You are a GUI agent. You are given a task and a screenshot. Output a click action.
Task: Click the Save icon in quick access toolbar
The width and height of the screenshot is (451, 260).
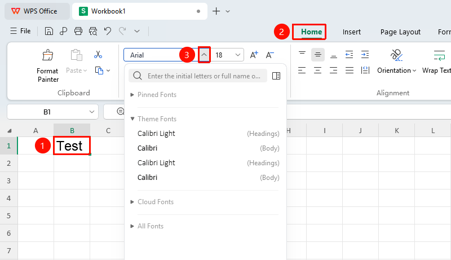click(49, 31)
